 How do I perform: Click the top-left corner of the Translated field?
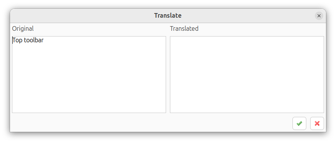[x=172, y=38]
